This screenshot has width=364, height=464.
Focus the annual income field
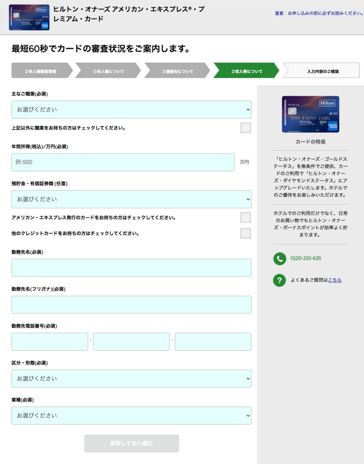click(123, 162)
